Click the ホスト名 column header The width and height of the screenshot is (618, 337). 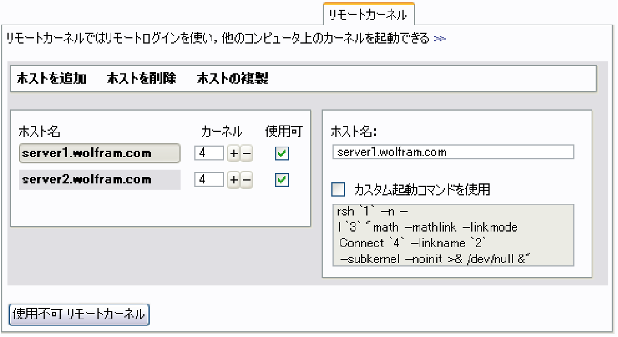[40, 131]
